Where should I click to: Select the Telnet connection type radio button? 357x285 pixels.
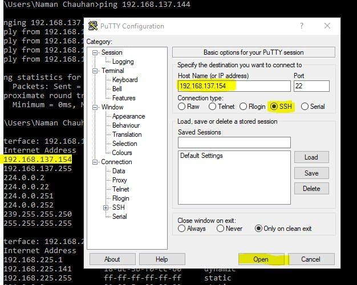[x=212, y=107]
